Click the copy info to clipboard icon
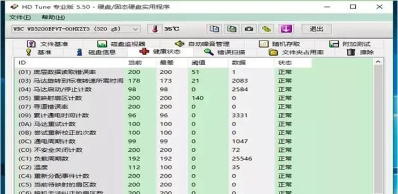Image resolution: width=398 pixels, height=194 pixels. 214,29
